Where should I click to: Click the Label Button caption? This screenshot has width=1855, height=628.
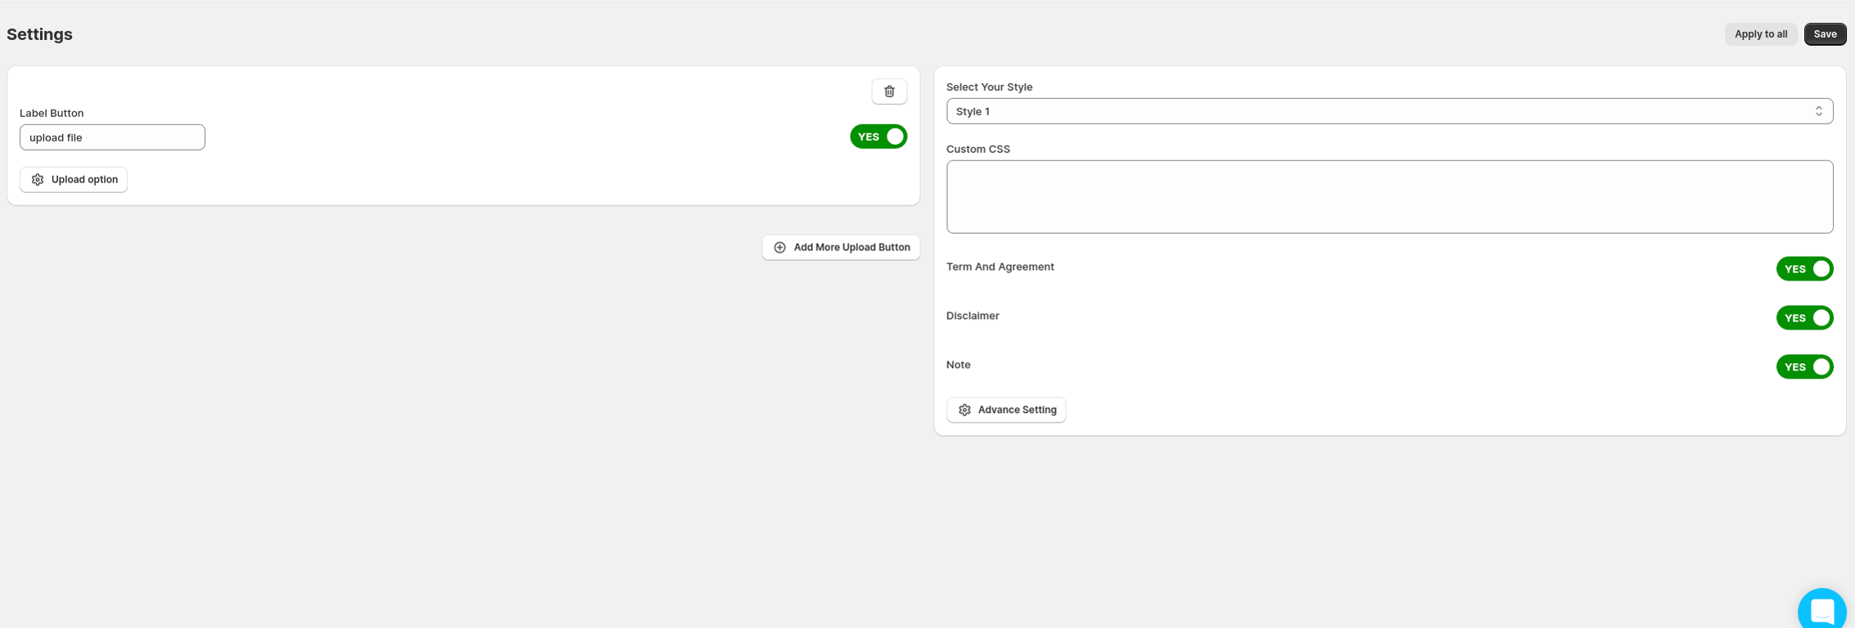coord(52,113)
